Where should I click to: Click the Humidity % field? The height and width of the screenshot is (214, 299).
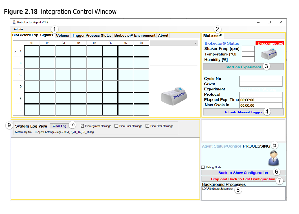[248, 59]
